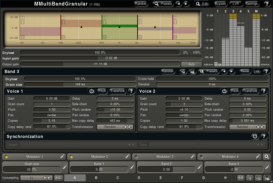
Task: Toggle Modulator 2 enable LED
Action: (71, 157)
